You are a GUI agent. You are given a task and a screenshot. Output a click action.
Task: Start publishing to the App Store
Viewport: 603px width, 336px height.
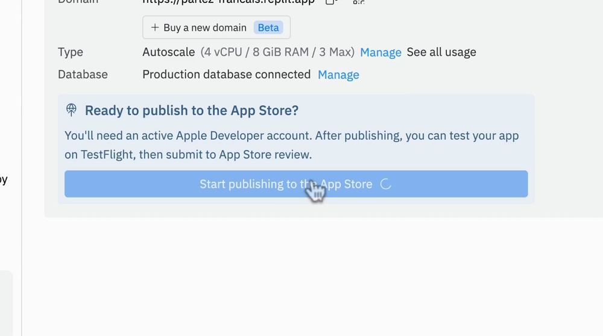(x=286, y=184)
